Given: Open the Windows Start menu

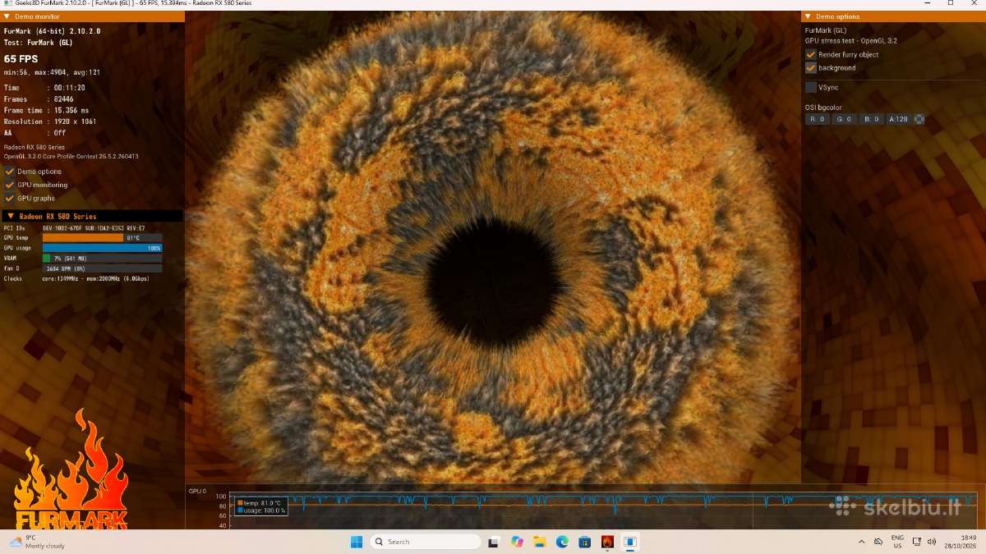Looking at the screenshot, I should coord(356,542).
